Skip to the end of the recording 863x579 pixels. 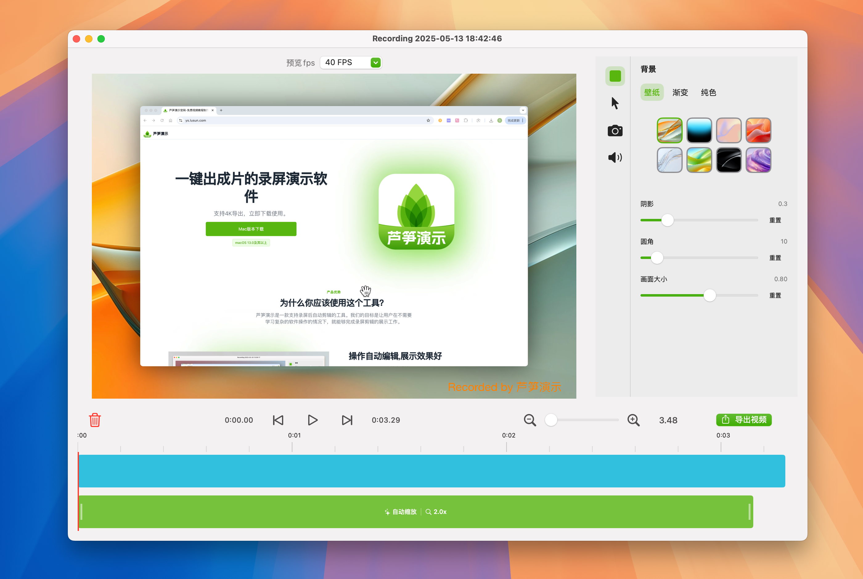tap(347, 420)
